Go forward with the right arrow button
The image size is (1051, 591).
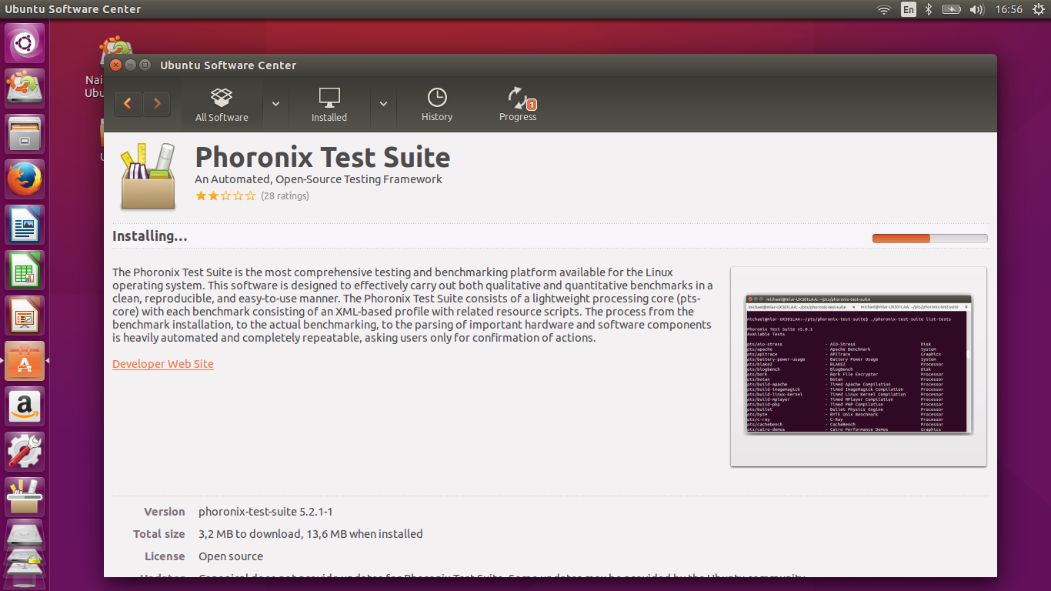point(157,103)
